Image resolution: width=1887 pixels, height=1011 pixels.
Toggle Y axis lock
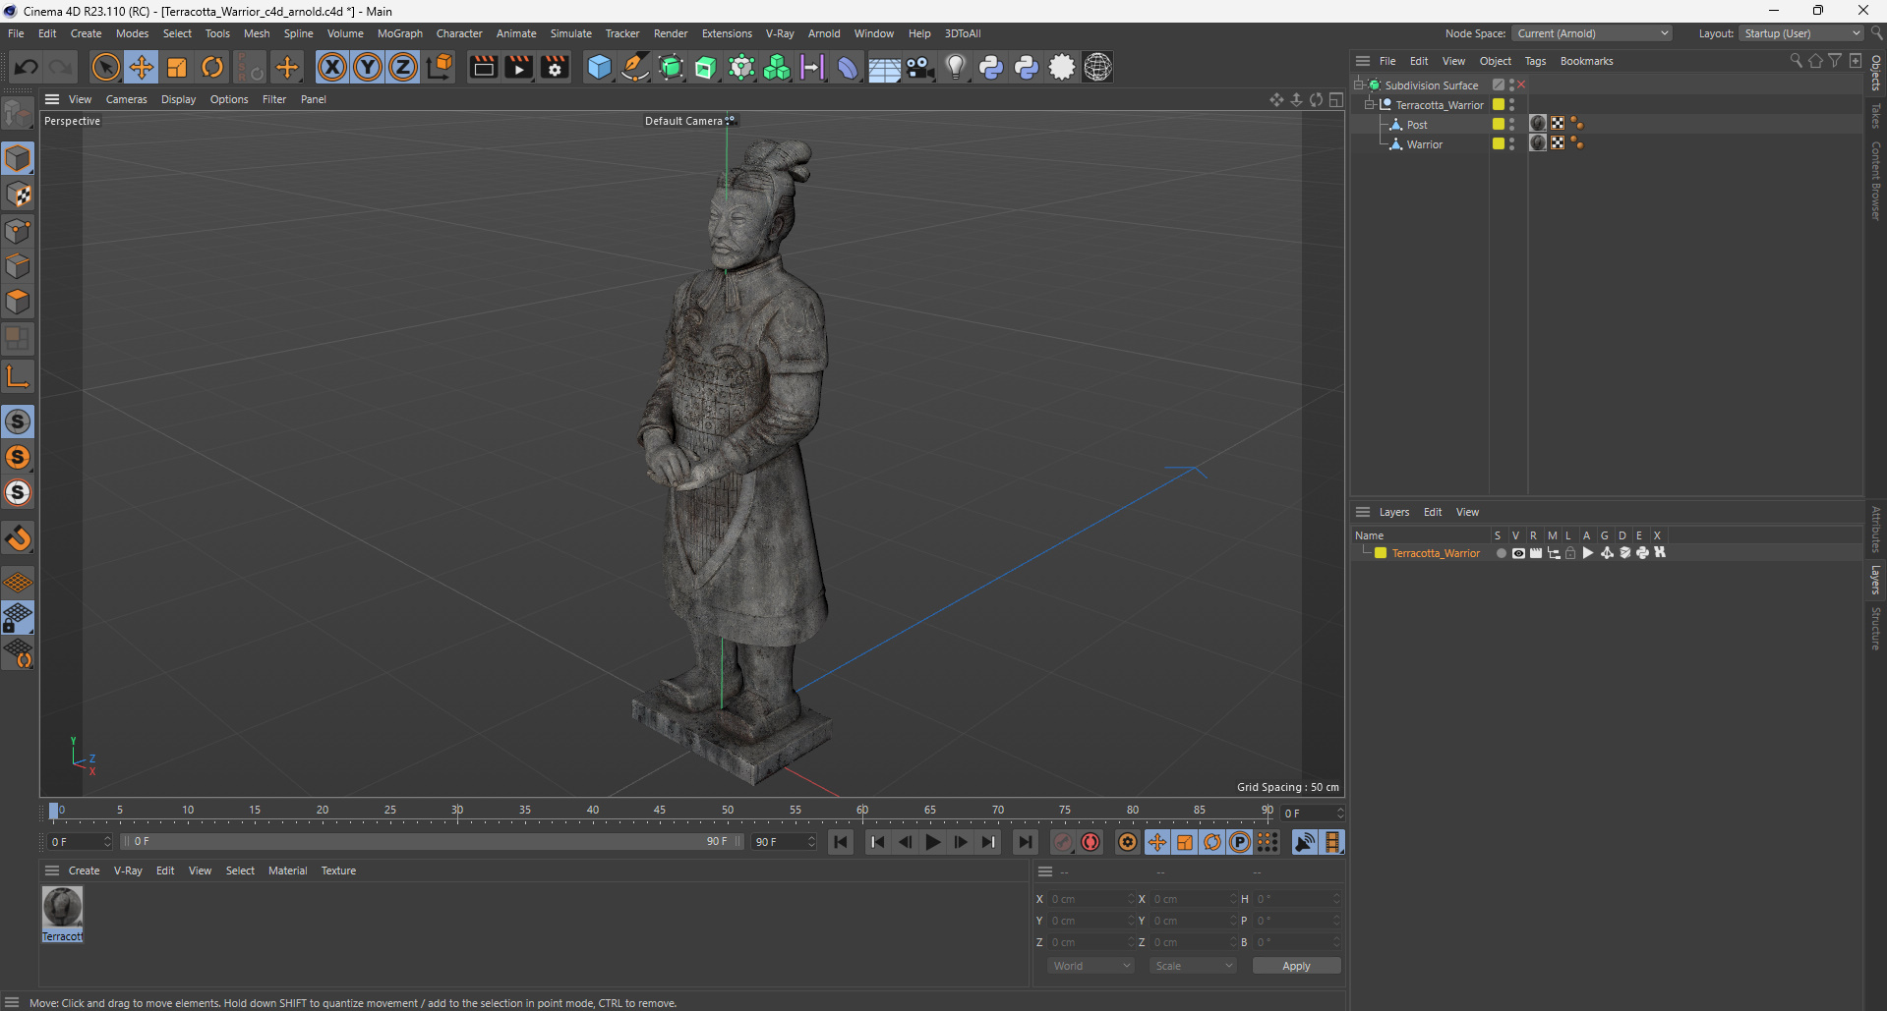pyautogui.click(x=368, y=67)
